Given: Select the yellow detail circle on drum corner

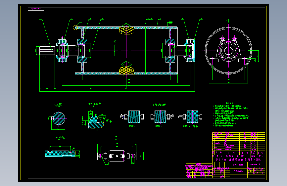Looking at the screenshot, I should click(75, 28).
